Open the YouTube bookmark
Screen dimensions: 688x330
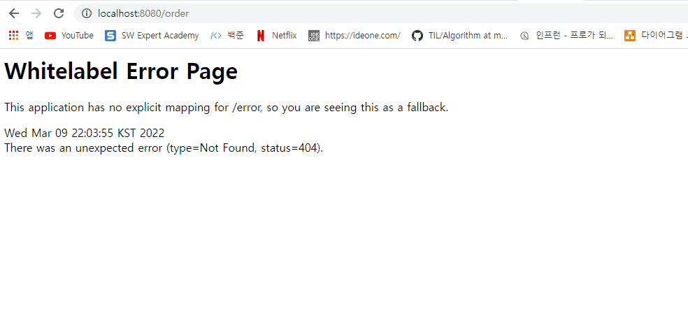click(69, 36)
